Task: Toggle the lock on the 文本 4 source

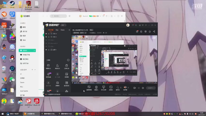Action: [x=49, y=34]
